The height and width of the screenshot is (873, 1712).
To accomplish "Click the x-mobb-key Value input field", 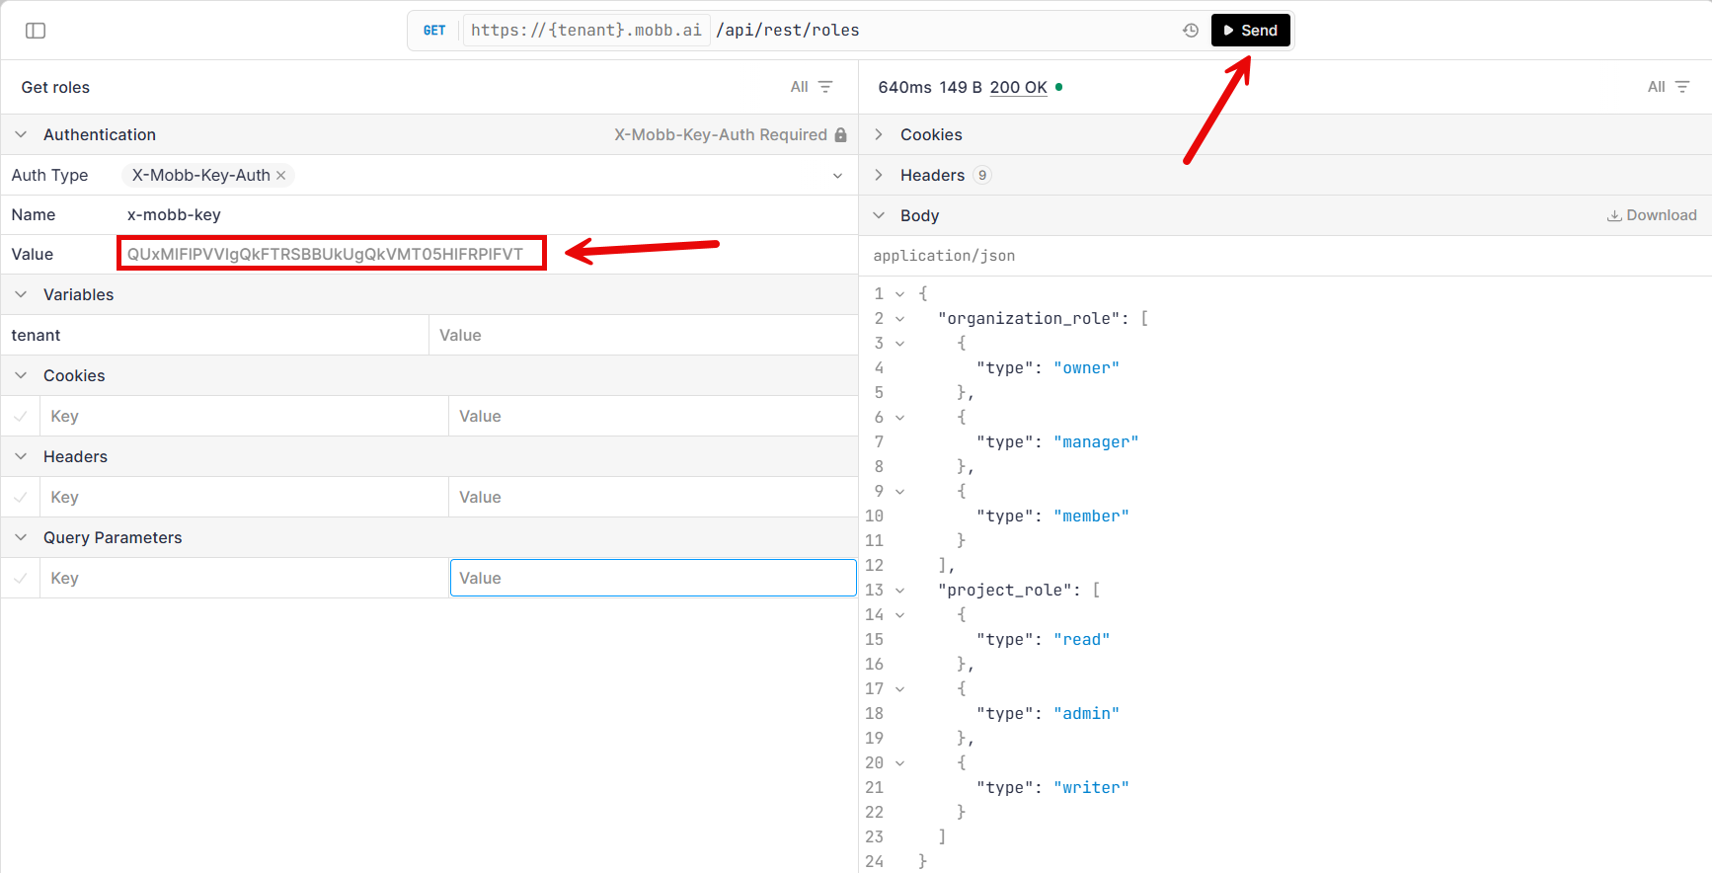I will (332, 254).
